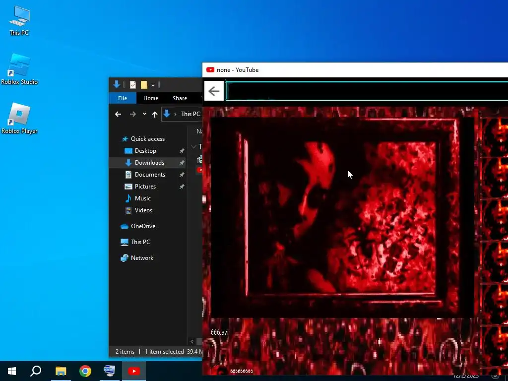
Task: Open File Explorer from the taskbar
Action: pos(61,371)
